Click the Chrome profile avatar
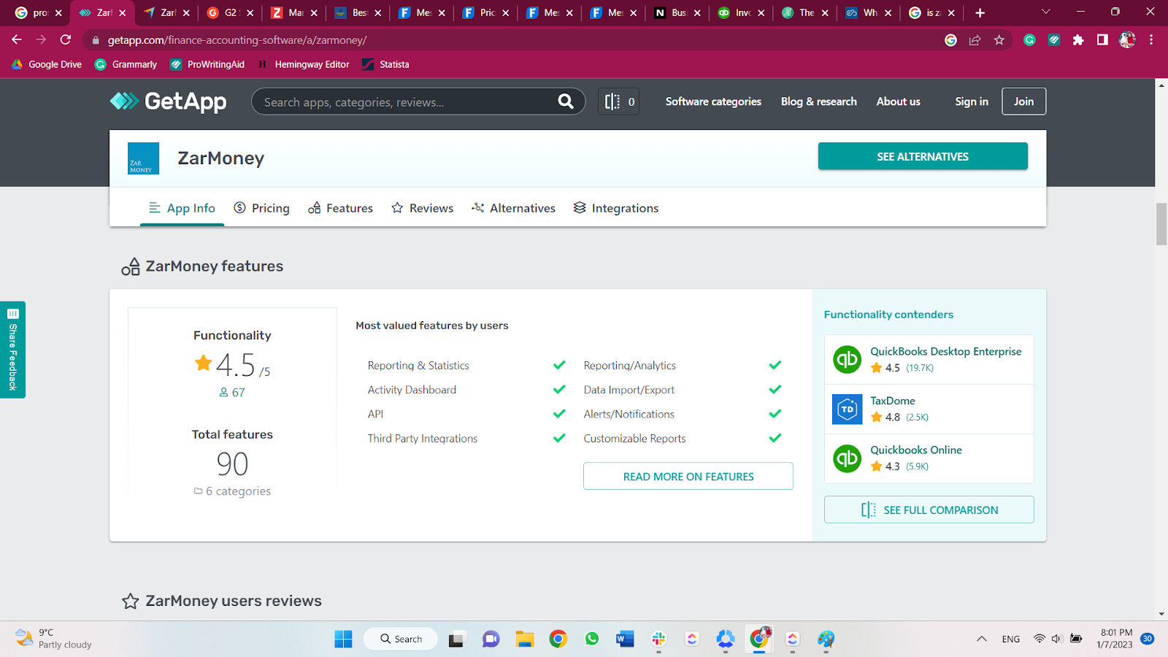 pyautogui.click(x=1127, y=40)
